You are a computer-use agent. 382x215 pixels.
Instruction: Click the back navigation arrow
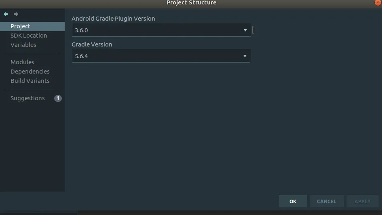[x=6, y=14]
